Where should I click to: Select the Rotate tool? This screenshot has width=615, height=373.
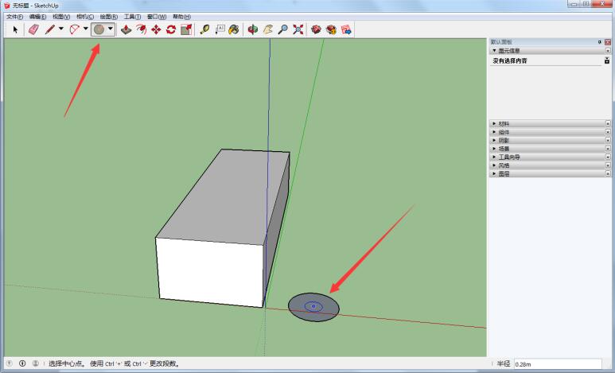click(x=171, y=29)
